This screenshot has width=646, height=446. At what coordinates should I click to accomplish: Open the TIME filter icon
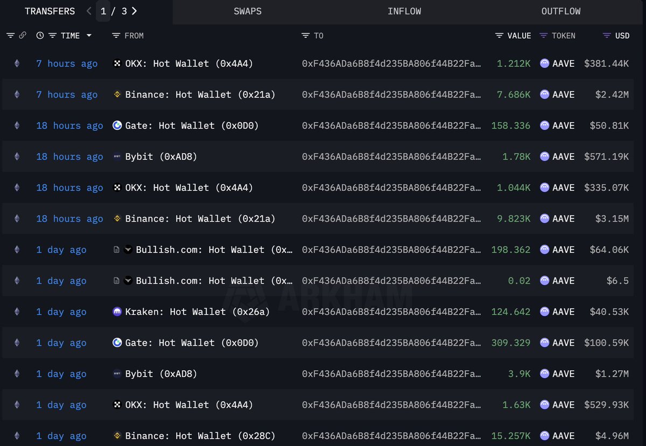(52, 36)
